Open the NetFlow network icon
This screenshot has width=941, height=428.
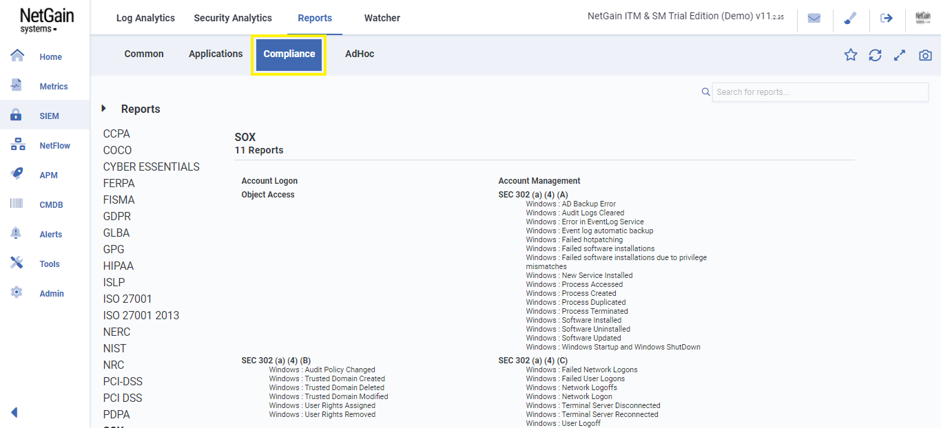(17, 145)
